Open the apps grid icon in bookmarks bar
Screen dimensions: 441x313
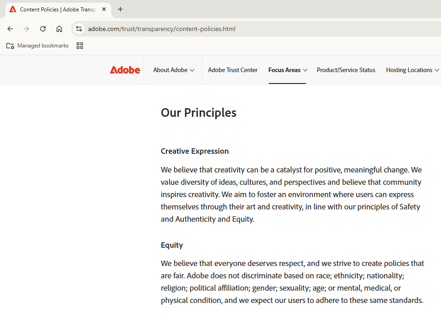[80, 46]
